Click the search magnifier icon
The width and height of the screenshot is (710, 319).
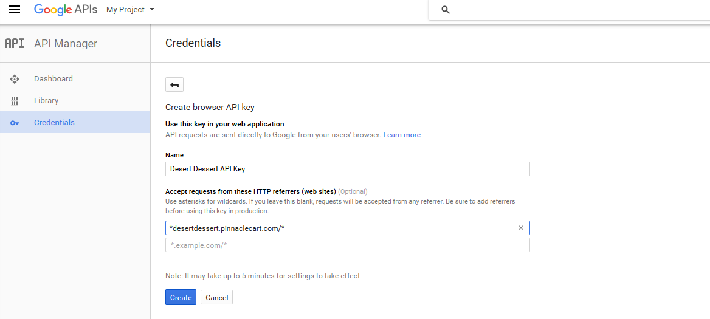pyautogui.click(x=445, y=10)
